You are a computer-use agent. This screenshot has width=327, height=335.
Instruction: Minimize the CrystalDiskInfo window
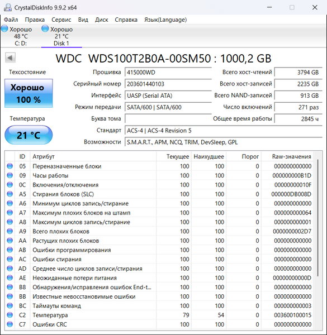269,7
